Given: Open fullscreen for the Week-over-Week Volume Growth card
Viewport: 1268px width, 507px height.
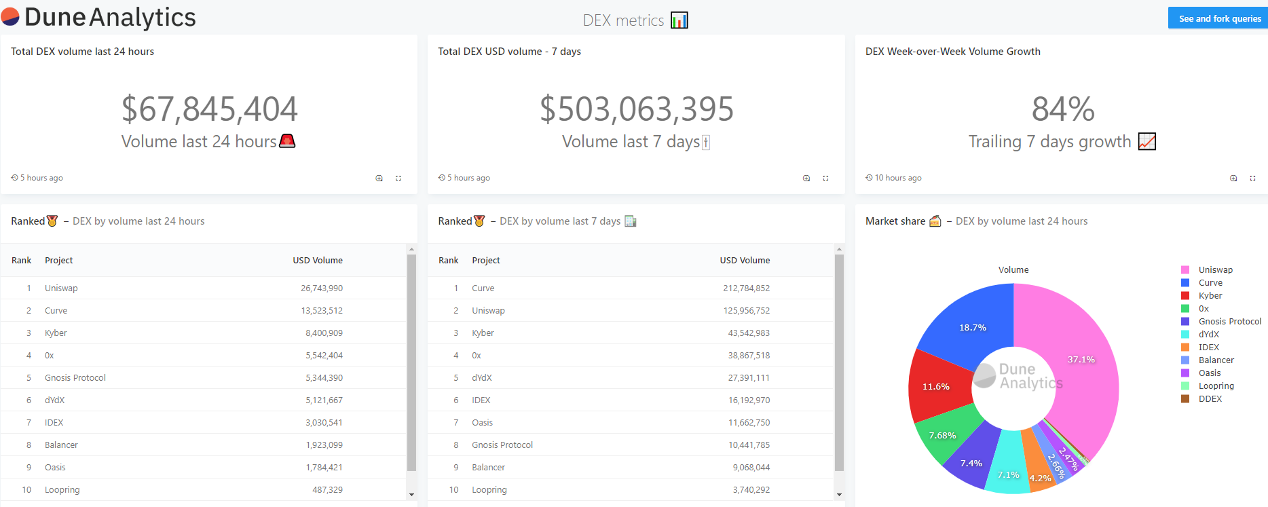Looking at the screenshot, I should (x=1252, y=179).
